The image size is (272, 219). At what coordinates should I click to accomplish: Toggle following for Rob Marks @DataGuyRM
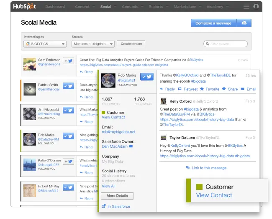click(68, 136)
